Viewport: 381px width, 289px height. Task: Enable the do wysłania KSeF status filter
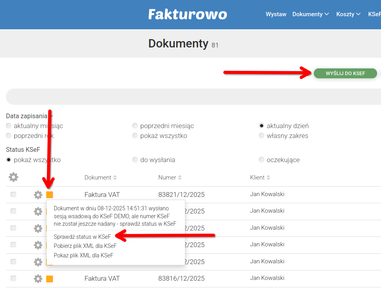pyautogui.click(x=135, y=160)
